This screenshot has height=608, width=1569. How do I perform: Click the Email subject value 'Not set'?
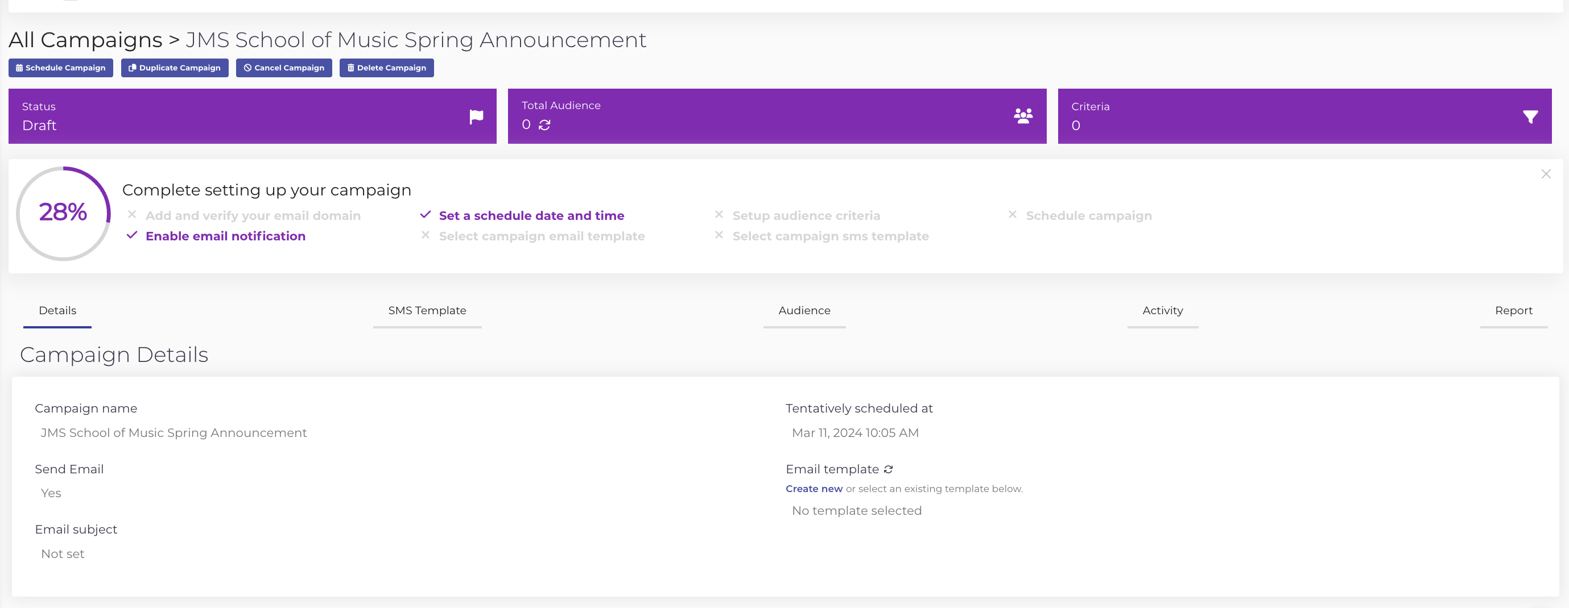click(x=63, y=554)
